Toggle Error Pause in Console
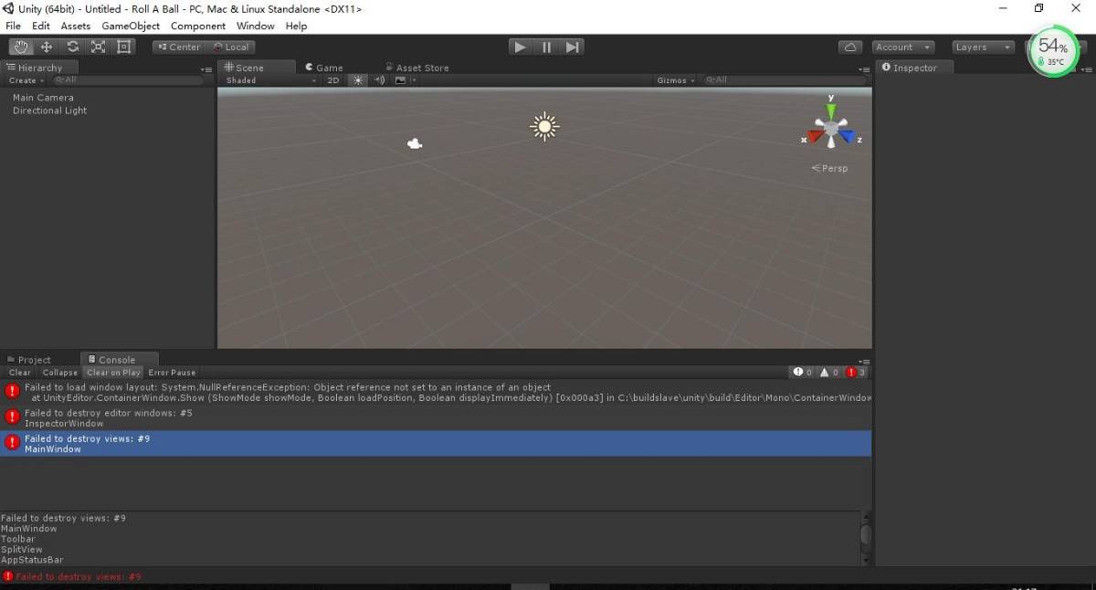 [x=172, y=373]
